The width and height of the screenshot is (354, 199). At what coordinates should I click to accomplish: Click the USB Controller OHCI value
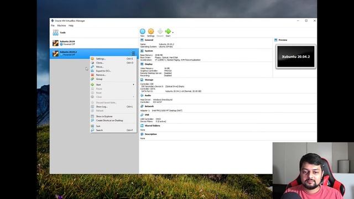[x=158, y=119]
